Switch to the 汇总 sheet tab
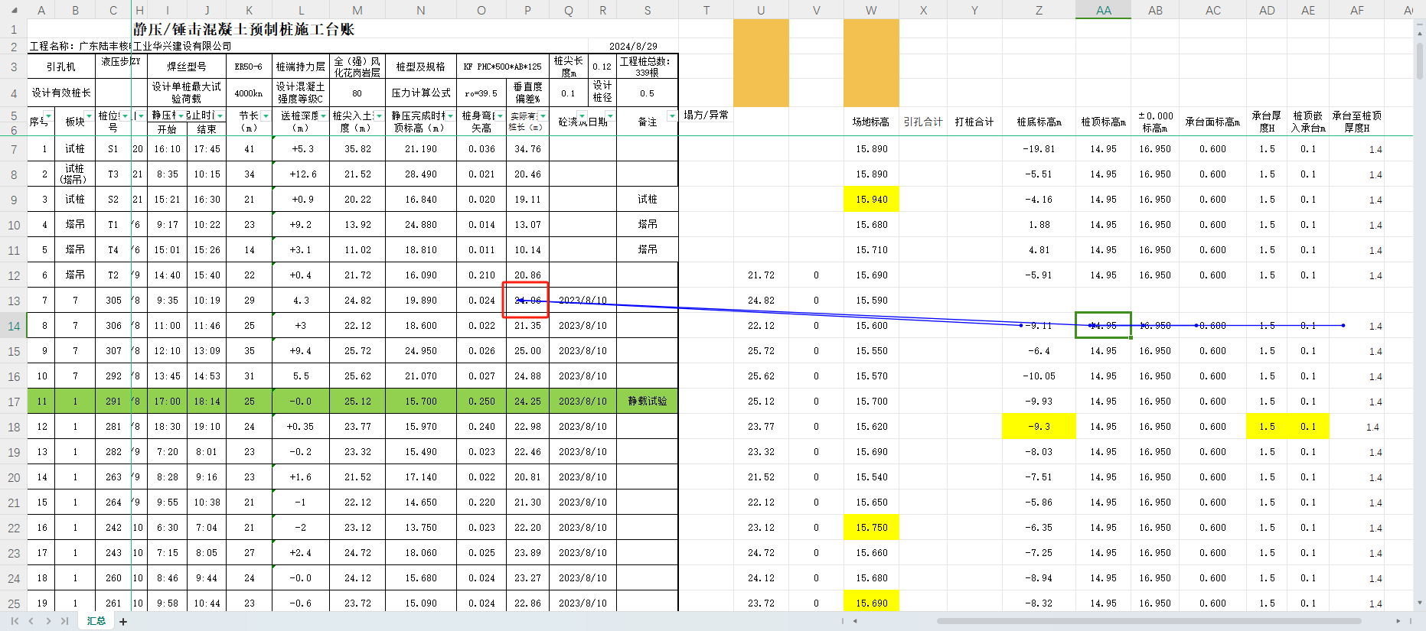The image size is (1426, 631). [96, 621]
